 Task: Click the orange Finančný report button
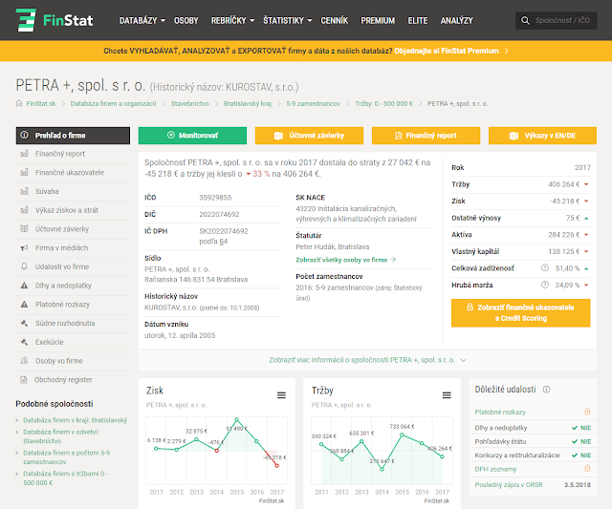[426, 136]
